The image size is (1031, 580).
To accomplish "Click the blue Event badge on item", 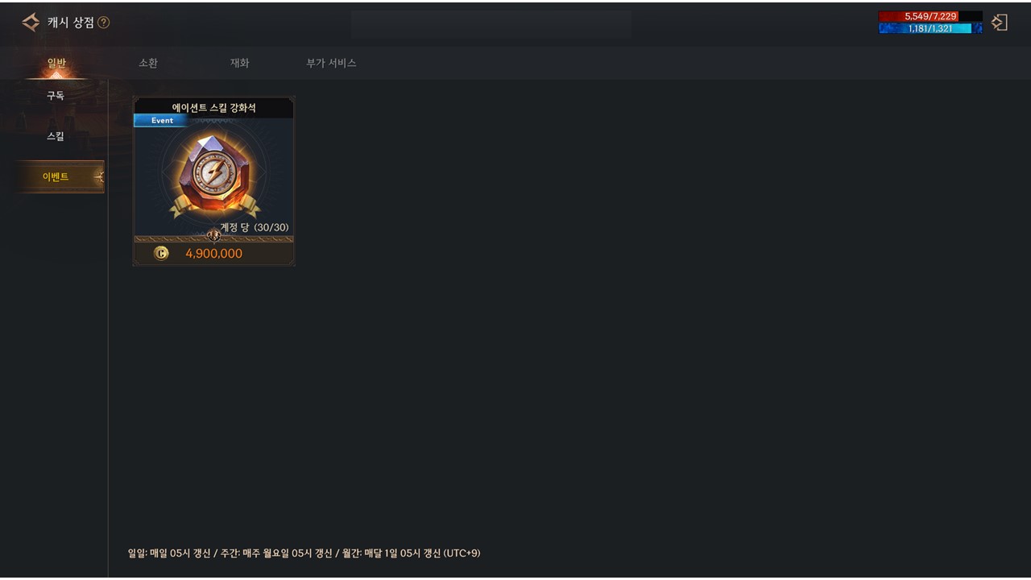I will point(162,121).
